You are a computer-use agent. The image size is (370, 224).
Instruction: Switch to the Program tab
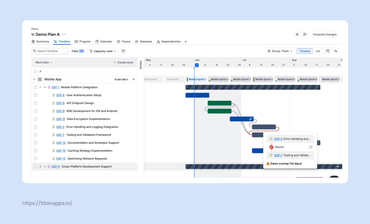(83, 42)
